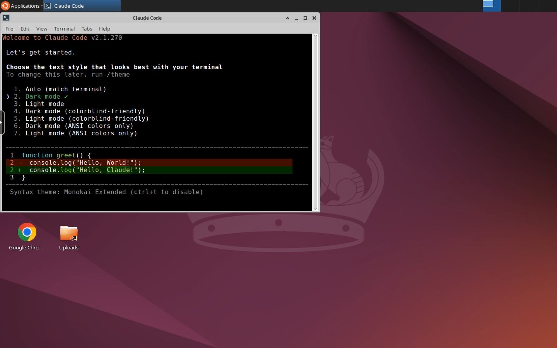
Task: Click the "Let's get started." line
Action: click(x=41, y=53)
